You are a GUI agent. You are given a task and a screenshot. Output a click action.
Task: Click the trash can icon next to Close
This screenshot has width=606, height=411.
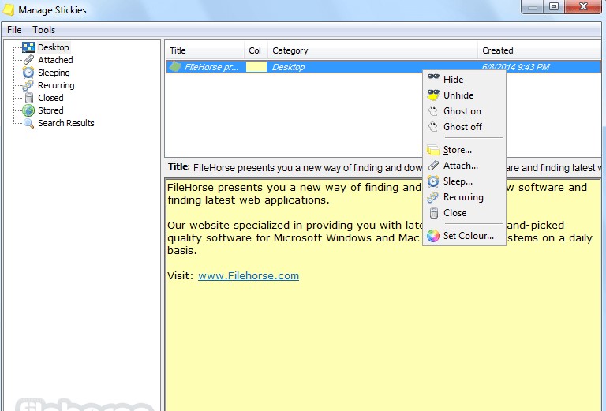tap(434, 213)
